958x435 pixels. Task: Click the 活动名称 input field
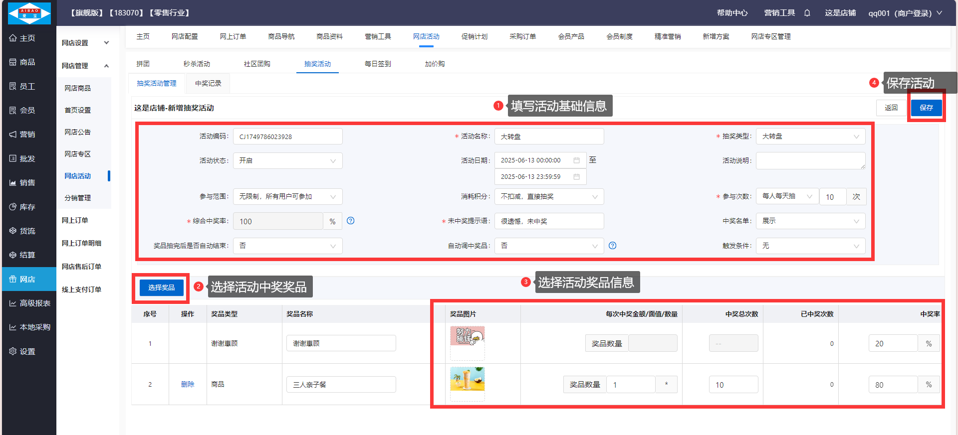549,137
